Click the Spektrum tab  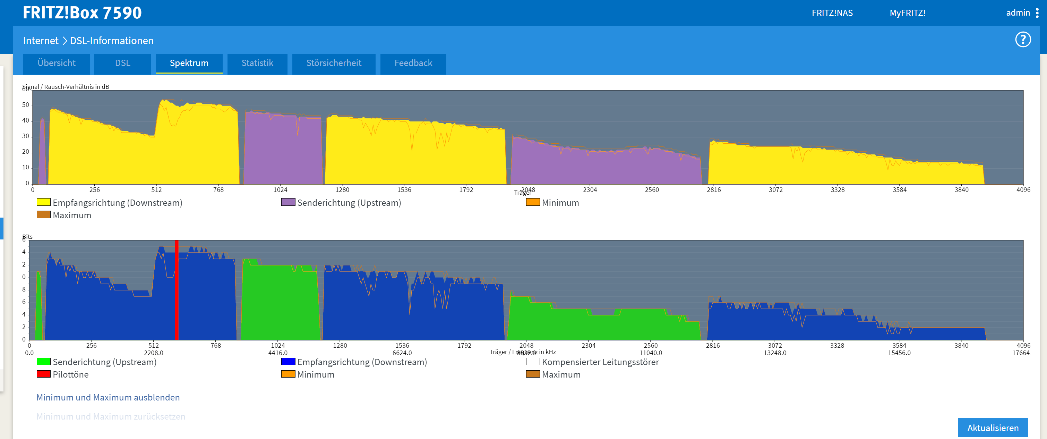(189, 63)
